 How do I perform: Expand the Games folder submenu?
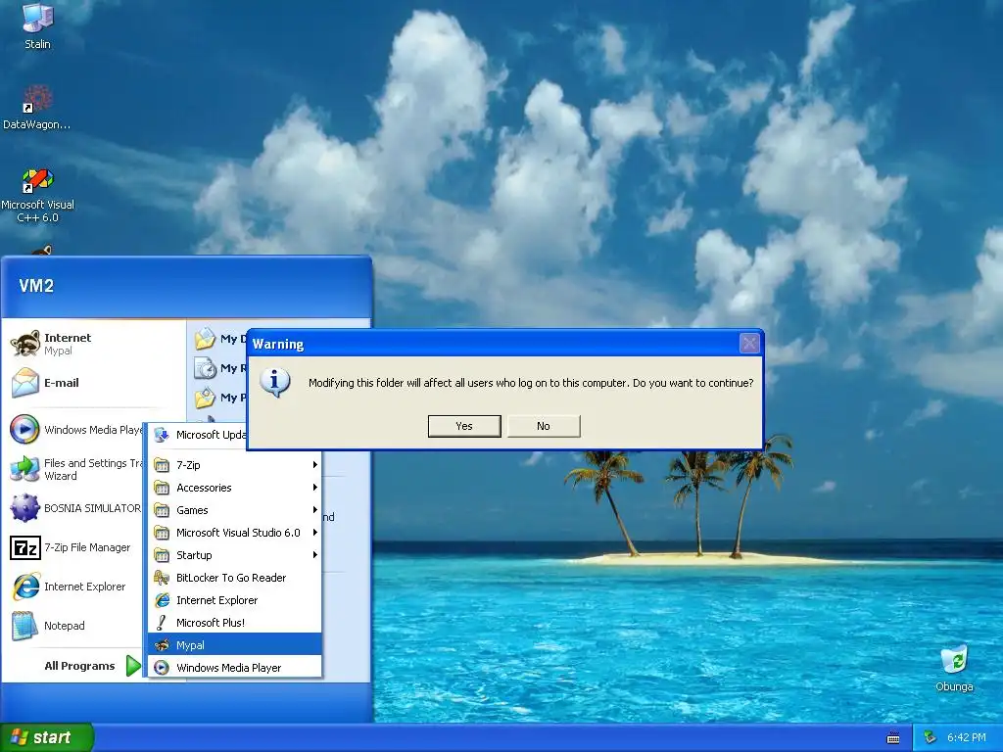[x=234, y=509]
